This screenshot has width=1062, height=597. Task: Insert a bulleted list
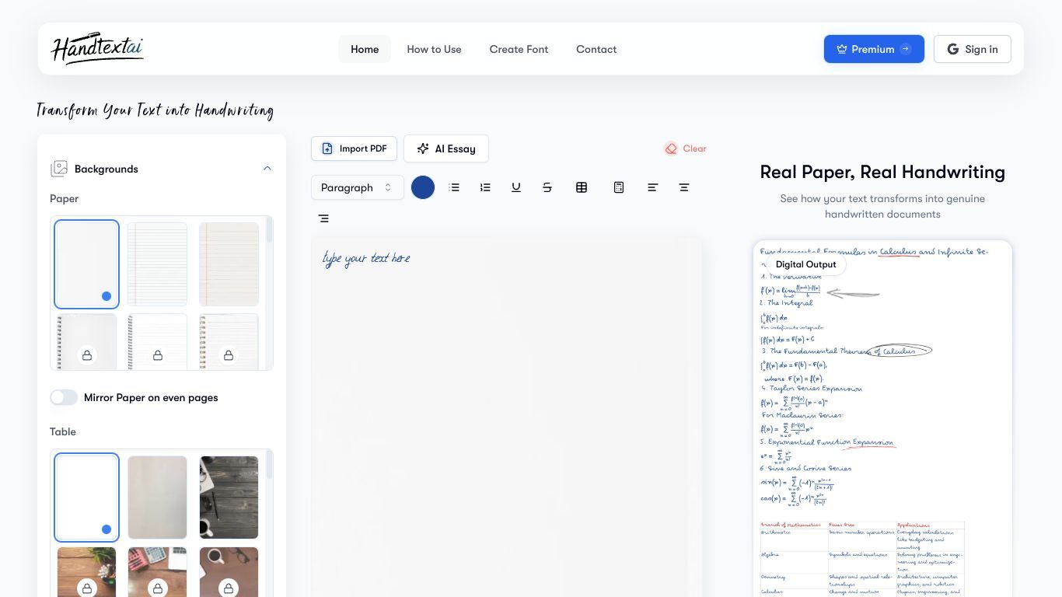(454, 187)
